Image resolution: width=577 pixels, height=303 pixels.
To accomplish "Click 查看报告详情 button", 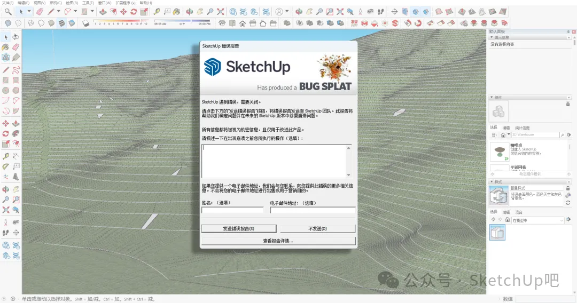I will pyautogui.click(x=278, y=241).
